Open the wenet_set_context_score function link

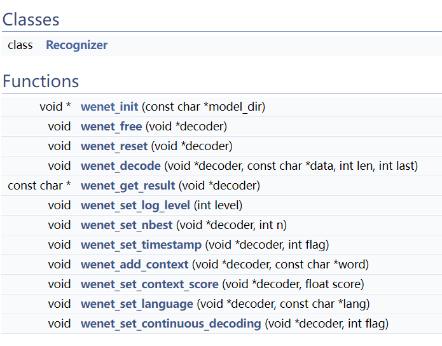pyautogui.click(x=149, y=284)
